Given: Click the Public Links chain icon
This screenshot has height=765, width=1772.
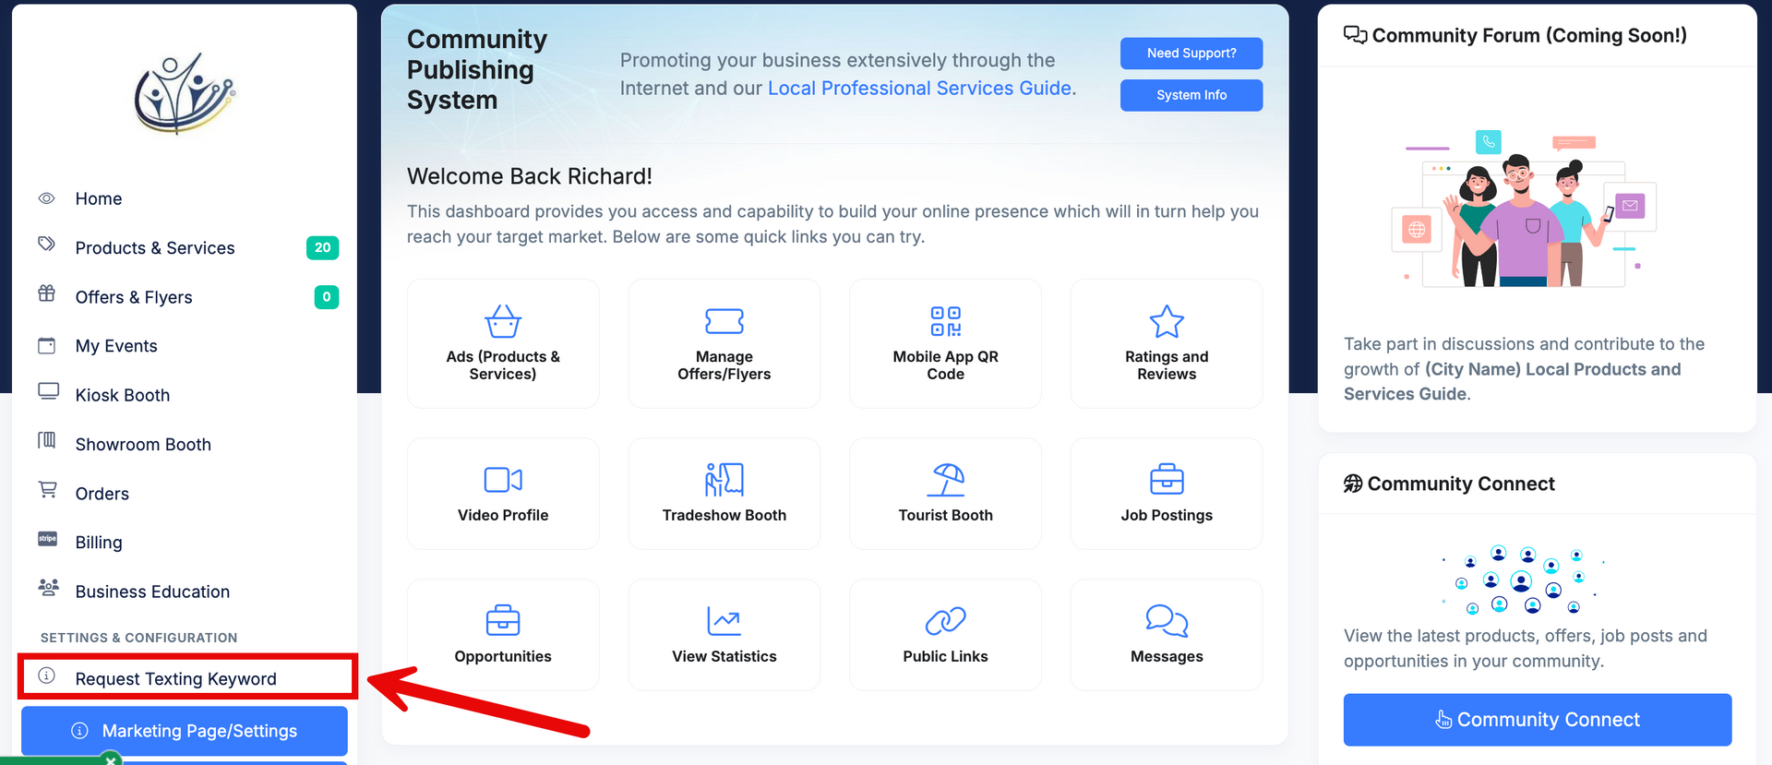Looking at the screenshot, I should click(x=945, y=621).
